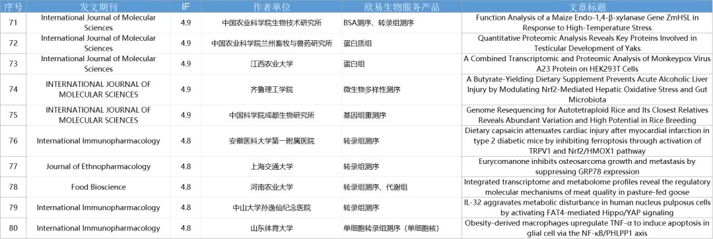Select the serial number cell 72

[x=13, y=43]
